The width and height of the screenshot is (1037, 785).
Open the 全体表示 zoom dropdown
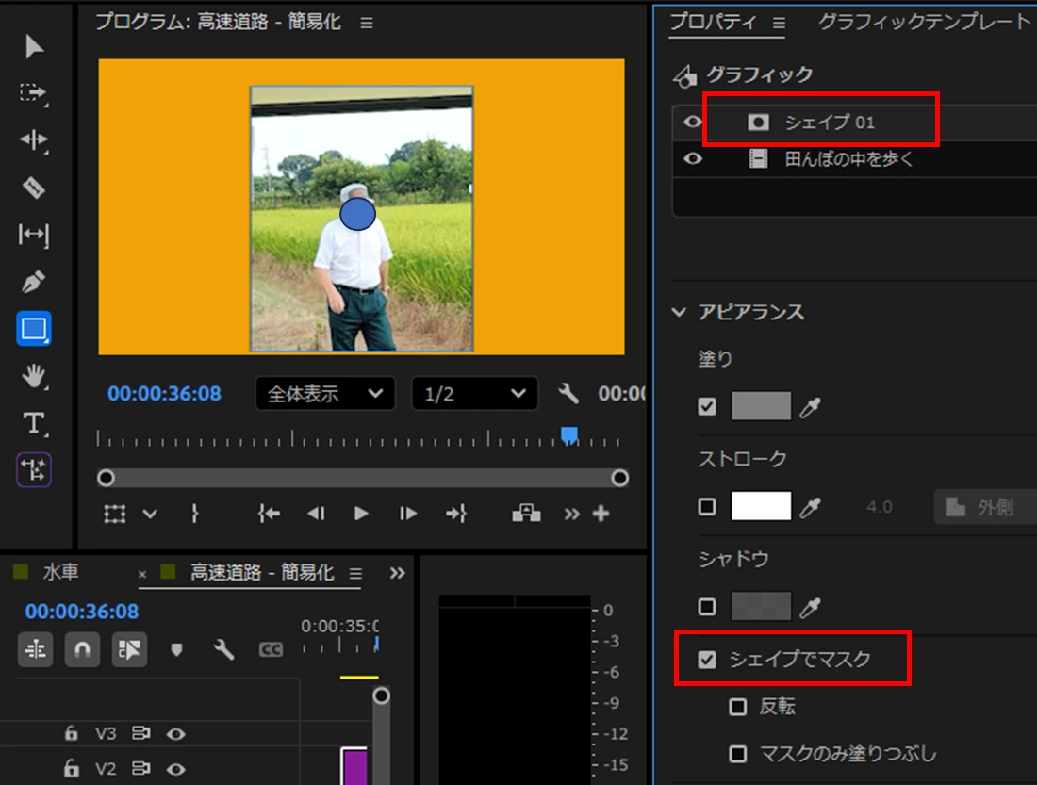pos(325,394)
